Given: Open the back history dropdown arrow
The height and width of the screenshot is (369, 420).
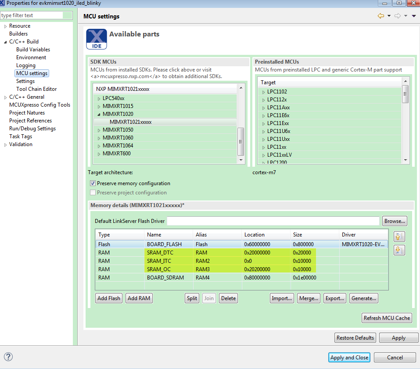Looking at the screenshot, I should (389, 16).
